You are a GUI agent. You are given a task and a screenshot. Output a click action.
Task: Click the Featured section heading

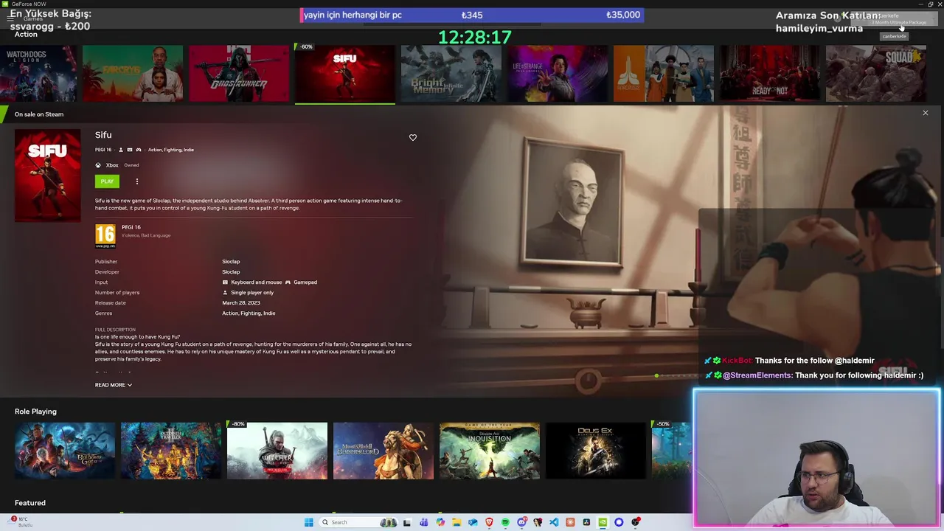pos(30,503)
